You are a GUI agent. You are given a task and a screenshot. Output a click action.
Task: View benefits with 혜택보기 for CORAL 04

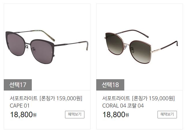167,115
